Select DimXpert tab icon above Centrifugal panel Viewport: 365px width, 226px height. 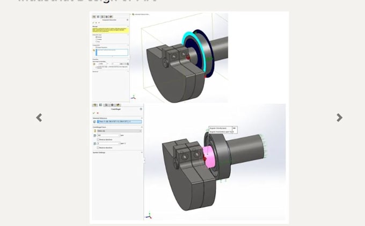point(112,105)
